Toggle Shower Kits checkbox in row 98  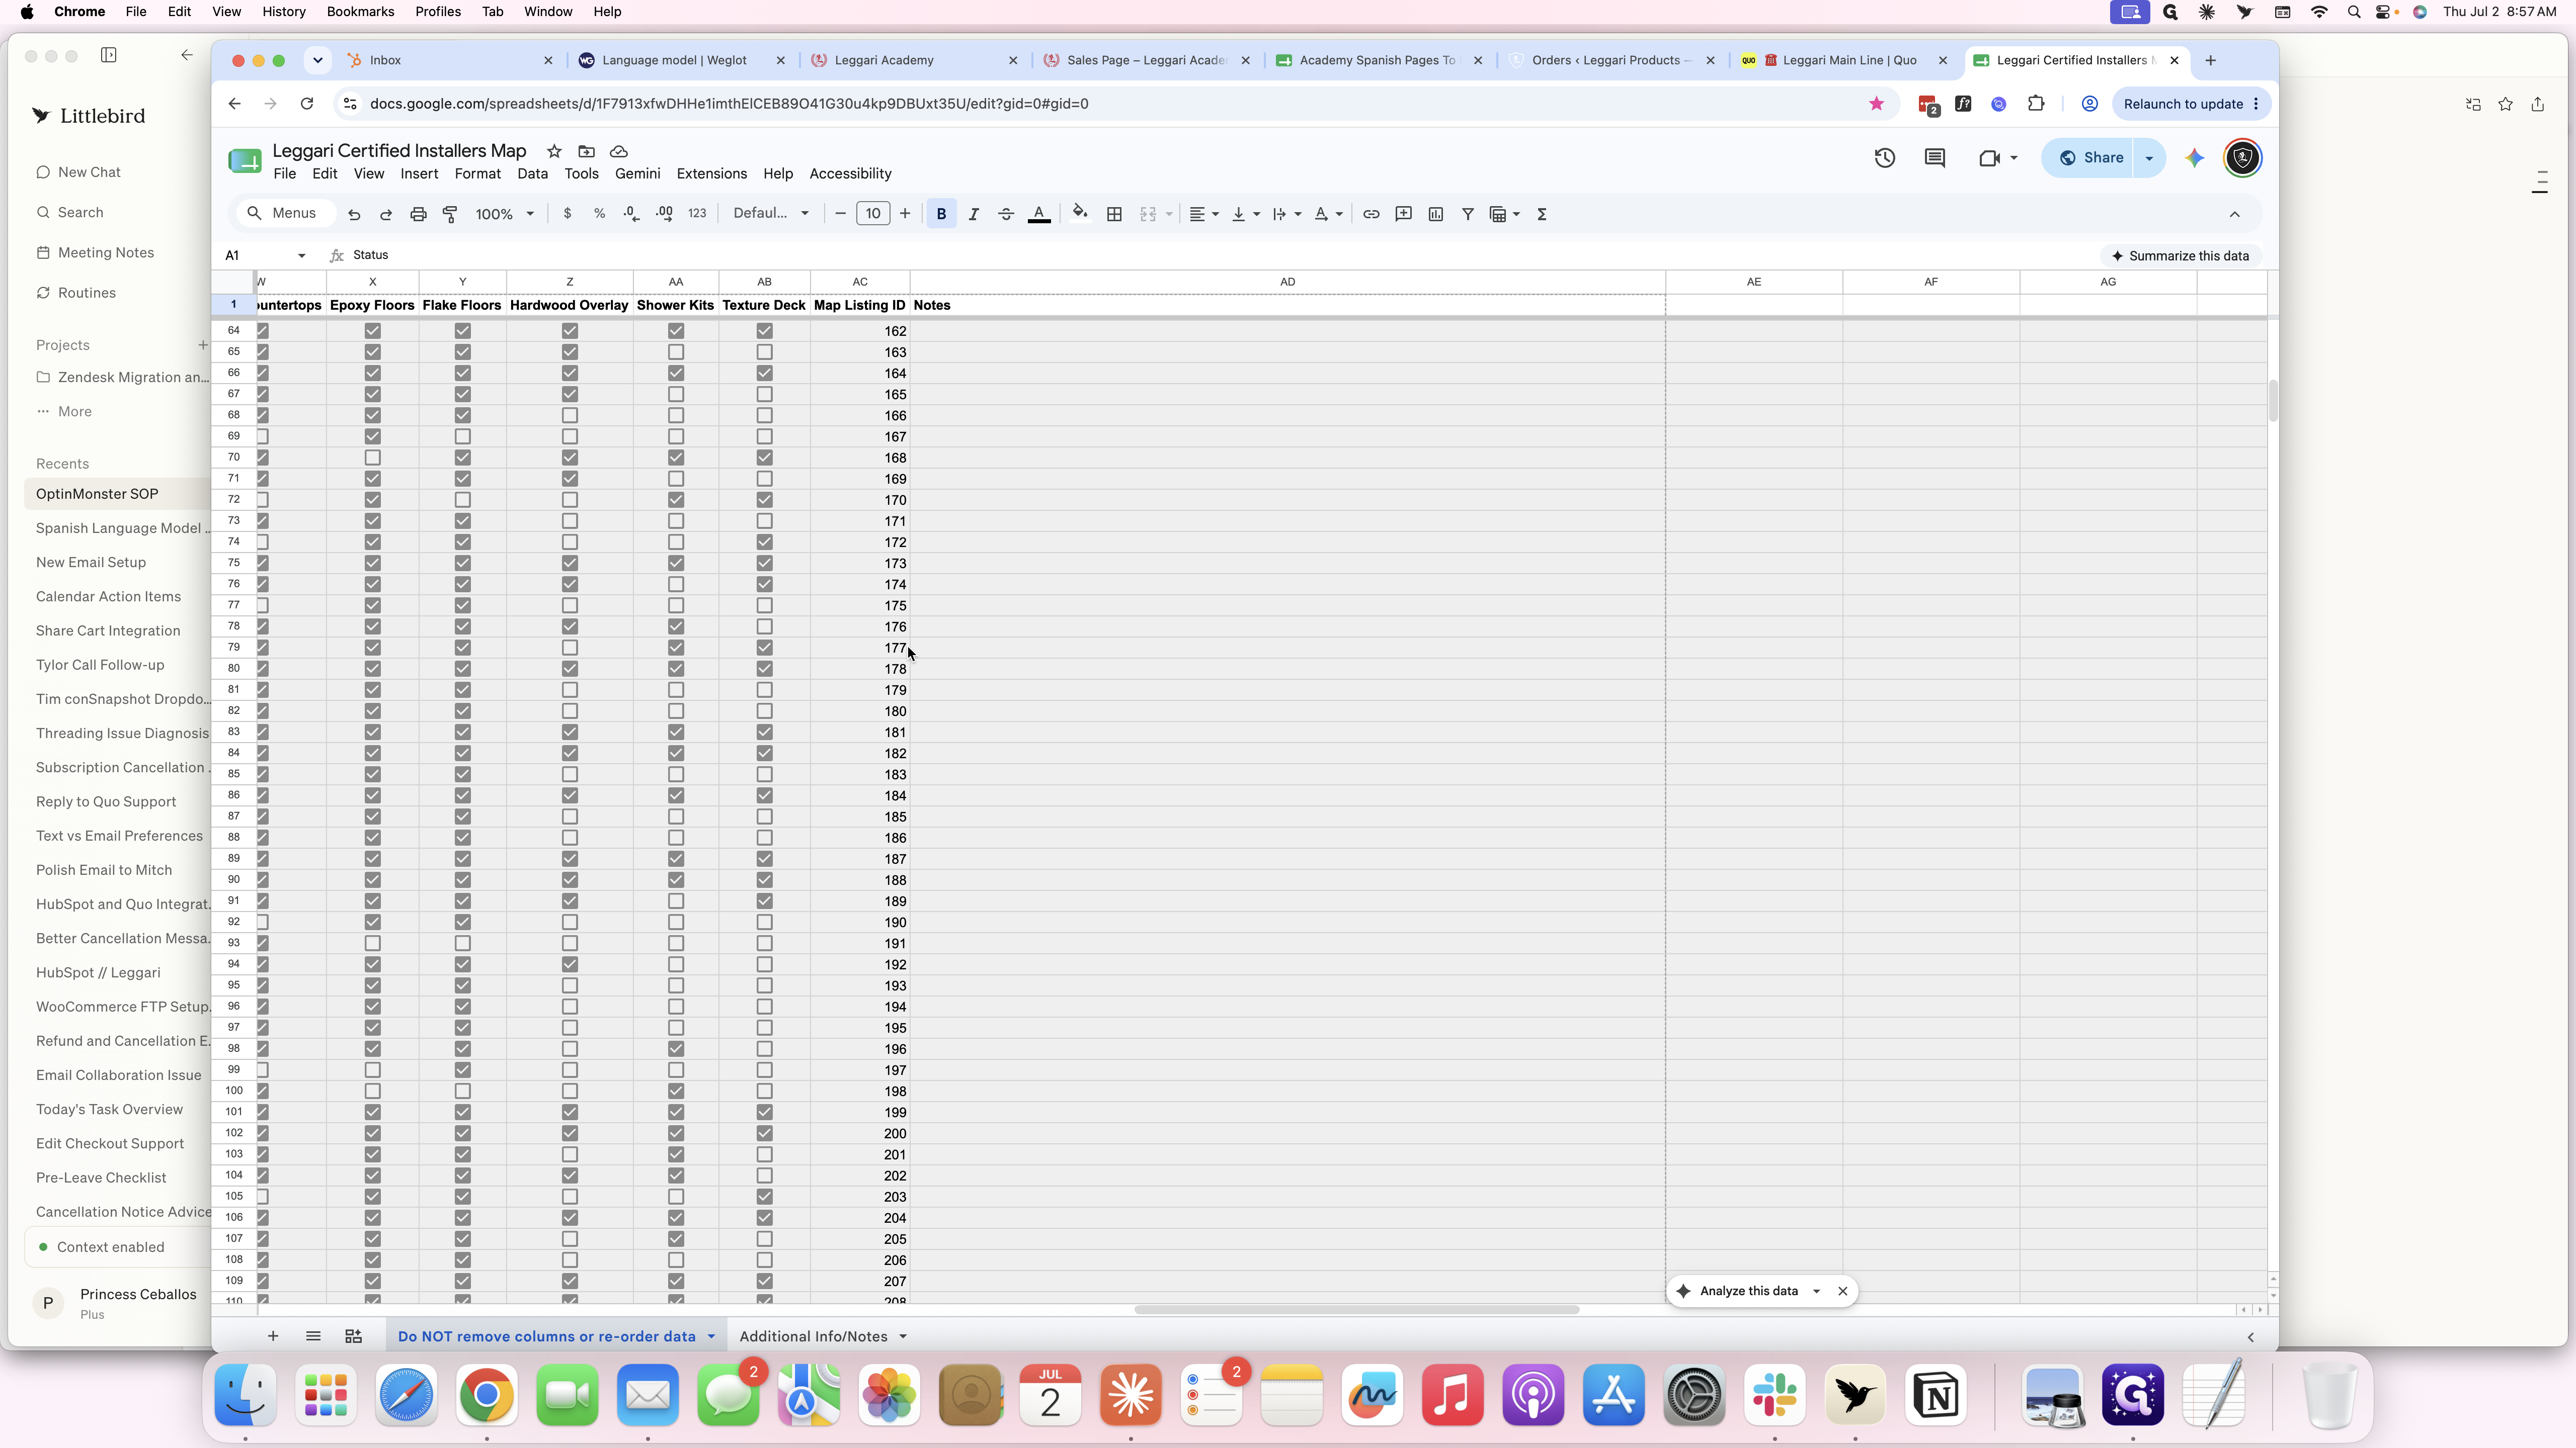click(676, 1049)
